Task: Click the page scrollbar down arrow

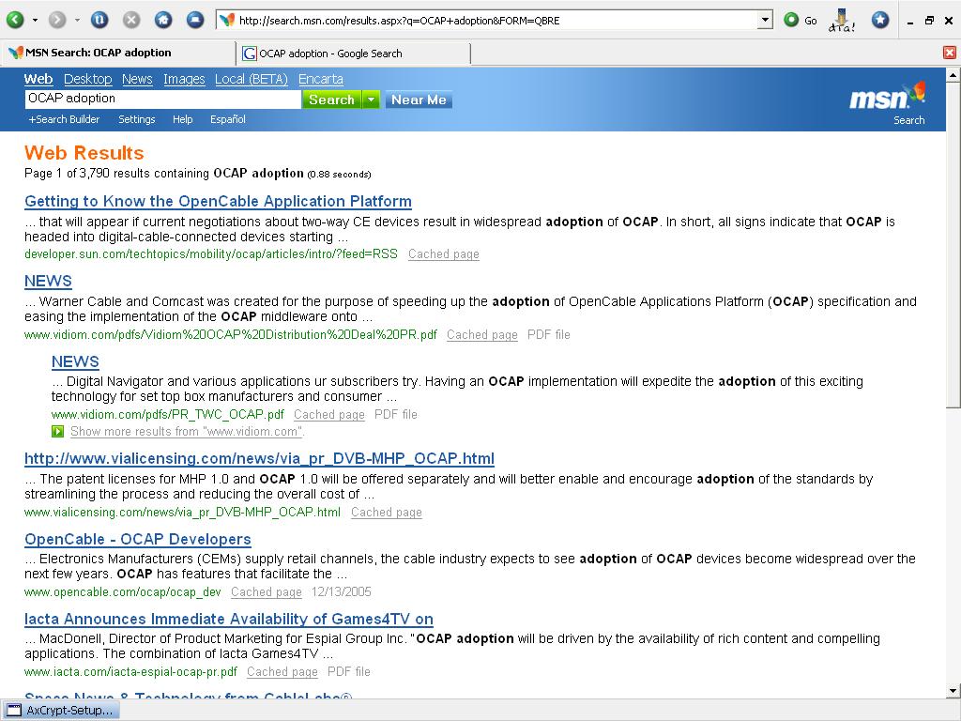Action: [x=953, y=691]
